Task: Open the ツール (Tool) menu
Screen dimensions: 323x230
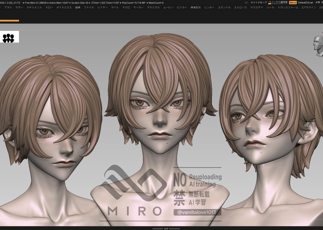Action: click(x=270, y=8)
